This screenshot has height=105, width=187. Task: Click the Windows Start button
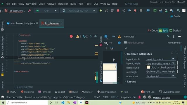click(x=3, y=102)
